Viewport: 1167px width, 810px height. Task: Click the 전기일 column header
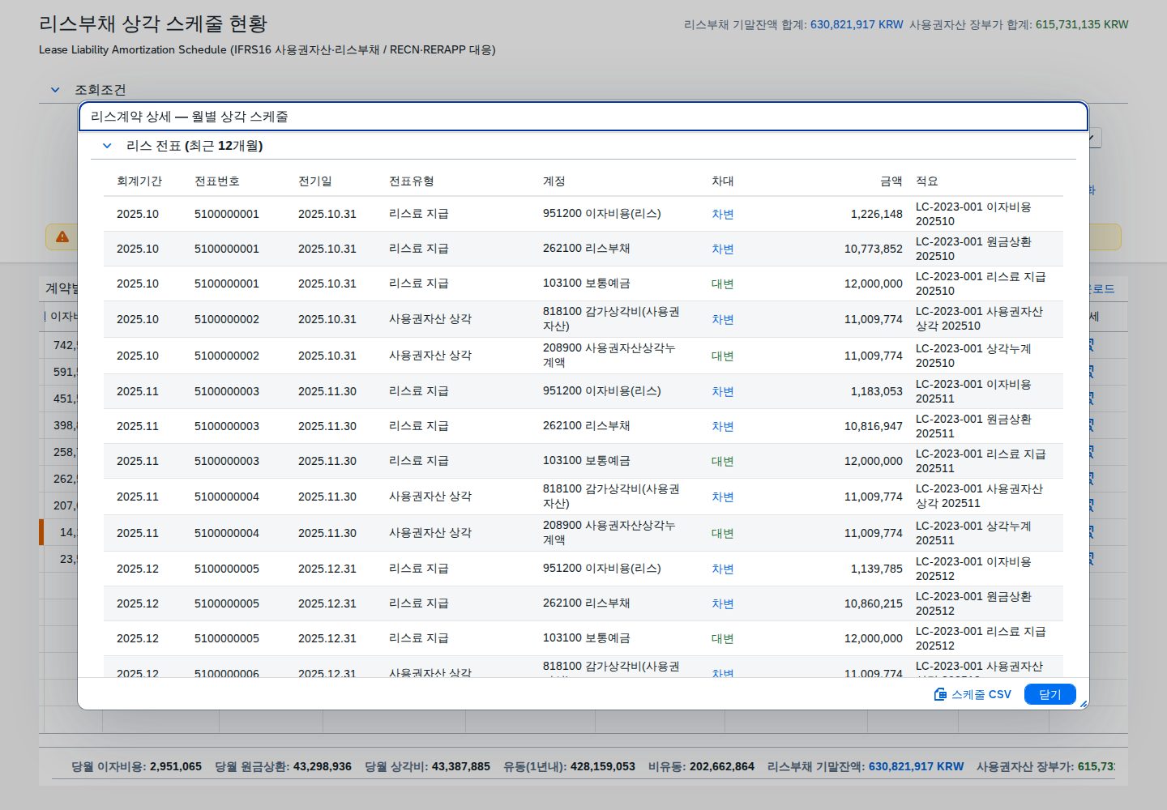click(315, 181)
